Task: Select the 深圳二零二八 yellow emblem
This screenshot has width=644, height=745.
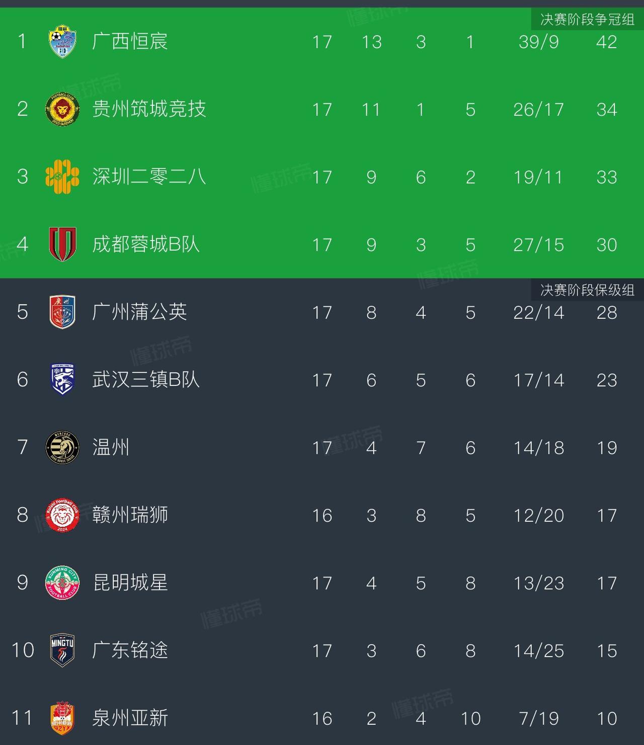Action: tap(62, 177)
